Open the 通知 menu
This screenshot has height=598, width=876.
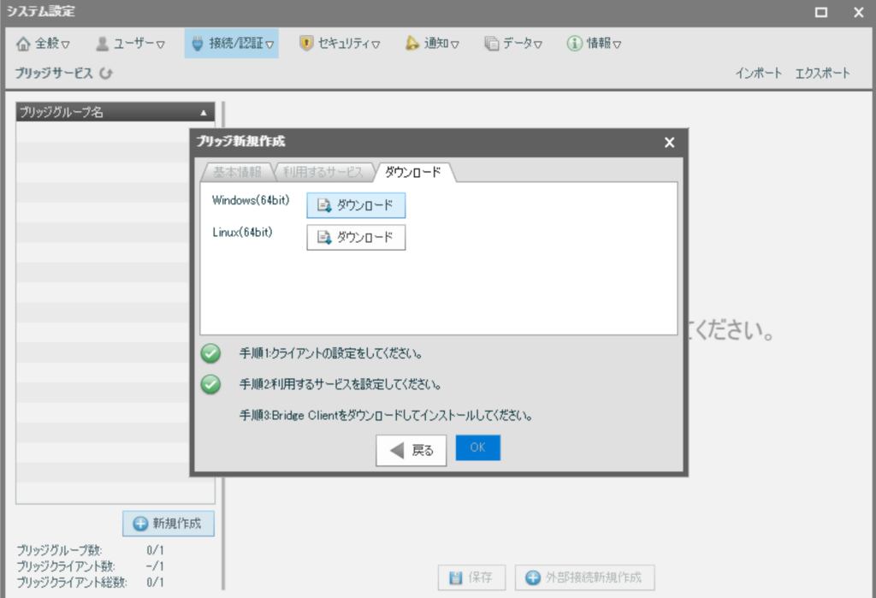(x=432, y=44)
